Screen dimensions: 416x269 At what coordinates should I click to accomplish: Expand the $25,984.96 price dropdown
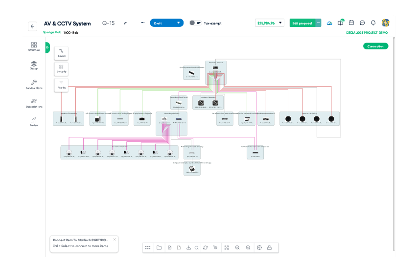(281, 23)
